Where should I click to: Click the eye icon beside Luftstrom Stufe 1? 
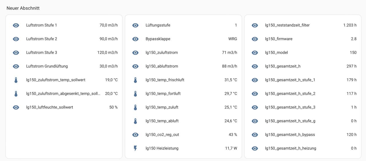pos(16,25)
